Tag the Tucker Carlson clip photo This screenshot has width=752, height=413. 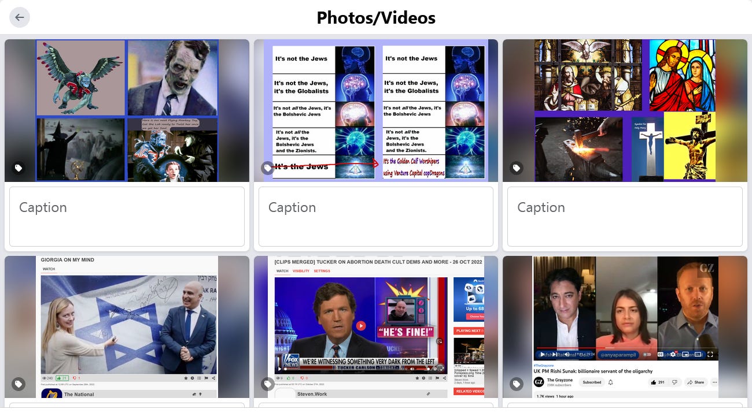click(x=267, y=384)
